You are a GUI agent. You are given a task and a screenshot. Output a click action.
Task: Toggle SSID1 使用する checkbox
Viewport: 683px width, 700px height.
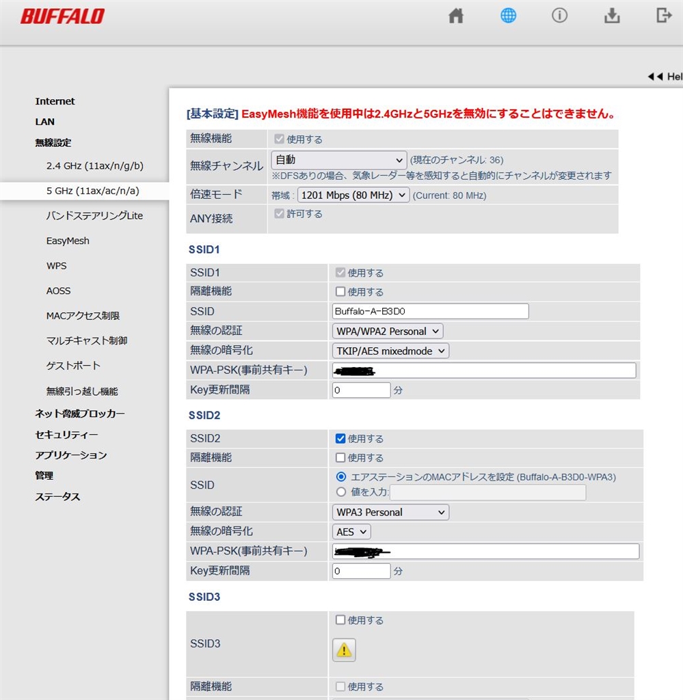point(340,272)
